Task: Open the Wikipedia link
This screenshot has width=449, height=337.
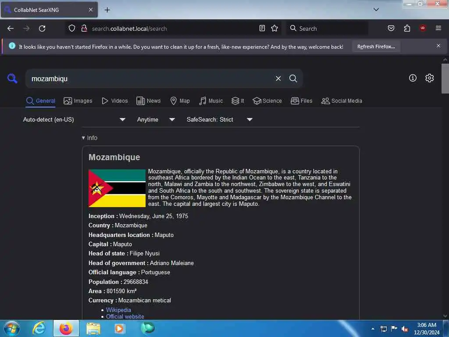Action: tap(118, 310)
